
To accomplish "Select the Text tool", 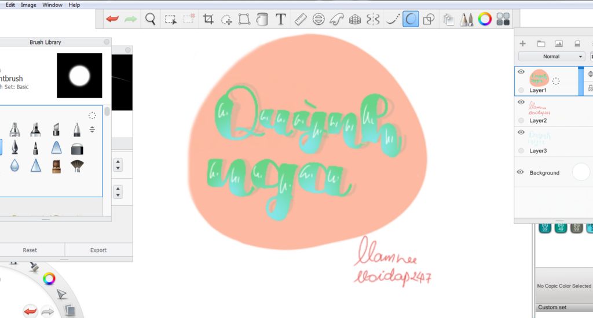I will [x=281, y=19].
